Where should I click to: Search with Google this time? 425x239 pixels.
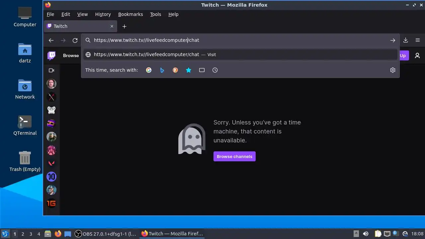149,70
